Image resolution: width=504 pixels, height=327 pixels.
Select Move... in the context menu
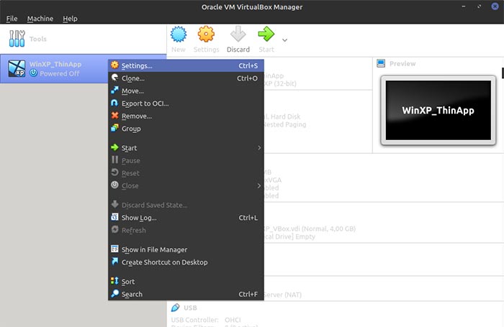coord(186,91)
